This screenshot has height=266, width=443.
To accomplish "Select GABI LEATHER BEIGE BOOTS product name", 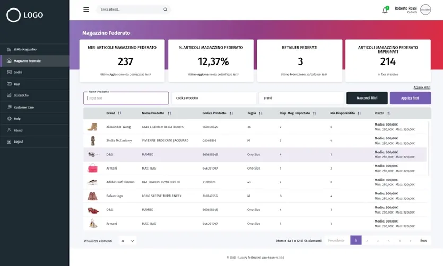I will [162, 127].
